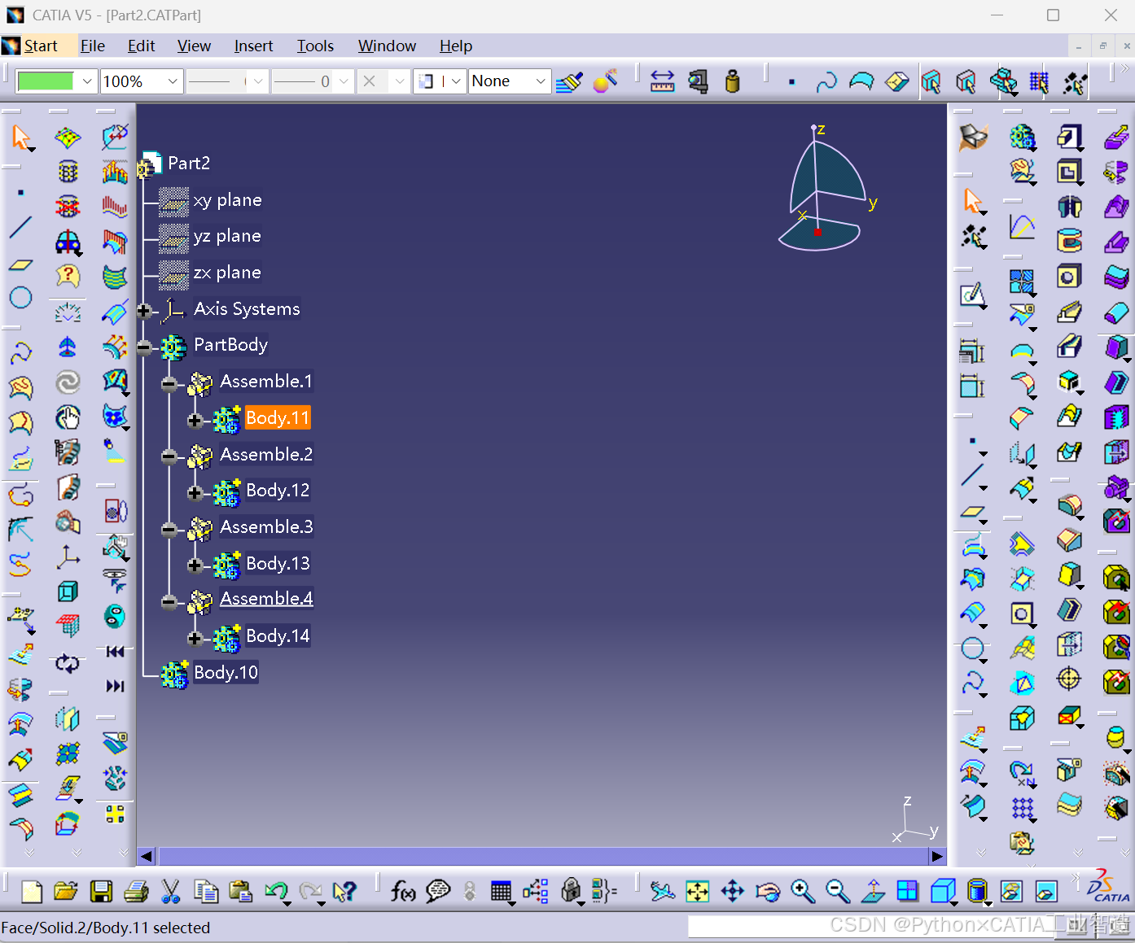Screen dimensions: 1135x943
Task: Click the What's This help icon
Action: tap(345, 892)
